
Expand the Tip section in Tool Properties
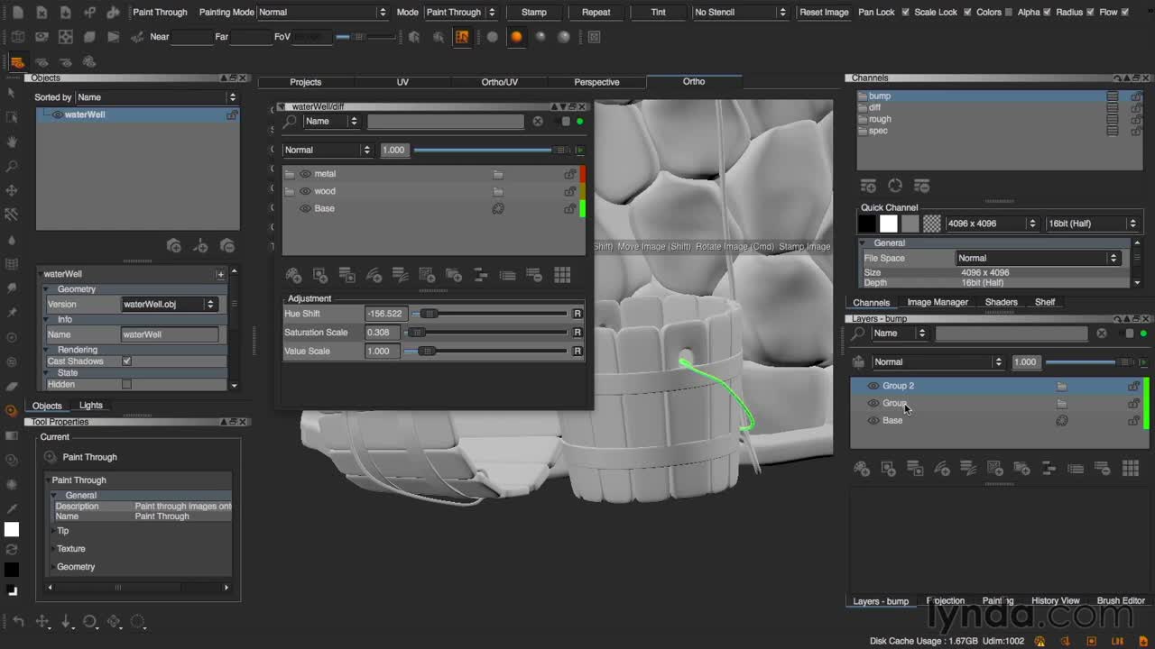click(x=63, y=531)
